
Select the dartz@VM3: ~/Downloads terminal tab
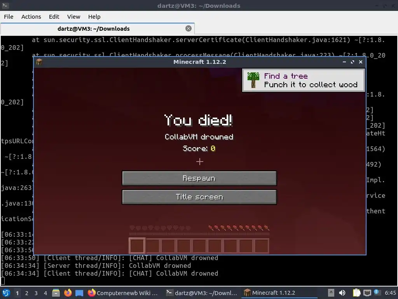point(93,29)
